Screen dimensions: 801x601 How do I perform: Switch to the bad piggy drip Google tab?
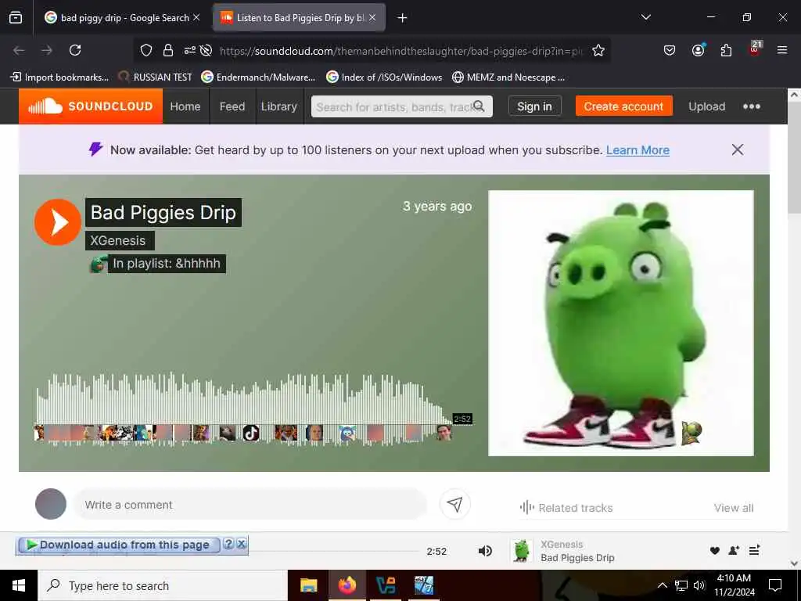tap(123, 18)
